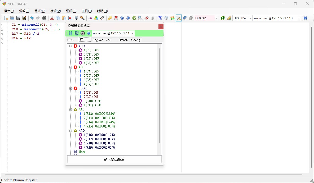Click the blue down arrow icon
The image size is (314, 183).
coord(122,18)
